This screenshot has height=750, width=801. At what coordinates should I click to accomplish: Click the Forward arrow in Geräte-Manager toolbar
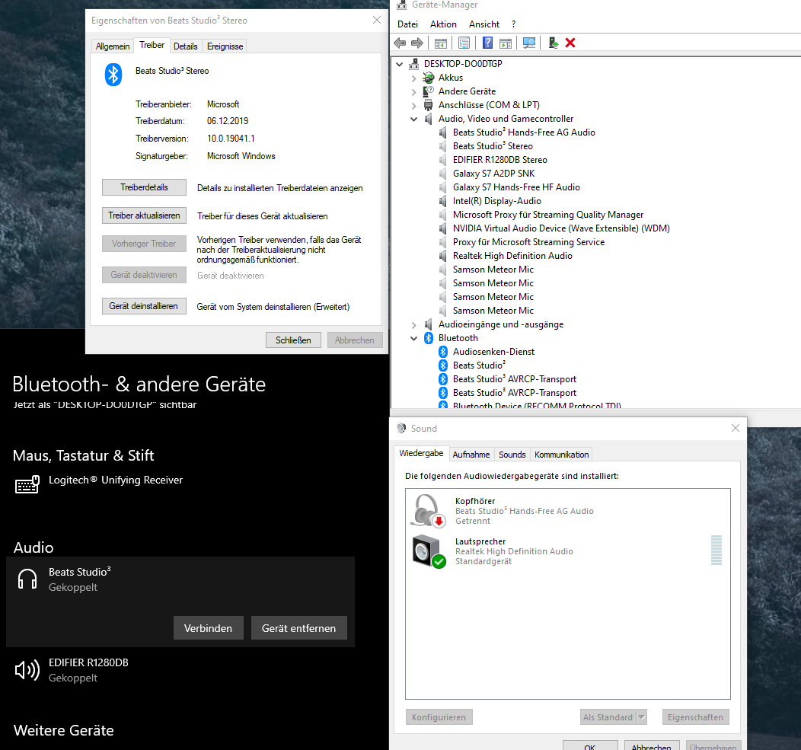pos(417,43)
